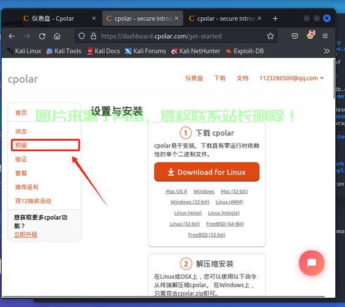Click the Mac (32-bit) download link
Image resolution: width=345 pixels, height=307 pixels.
coord(234,192)
